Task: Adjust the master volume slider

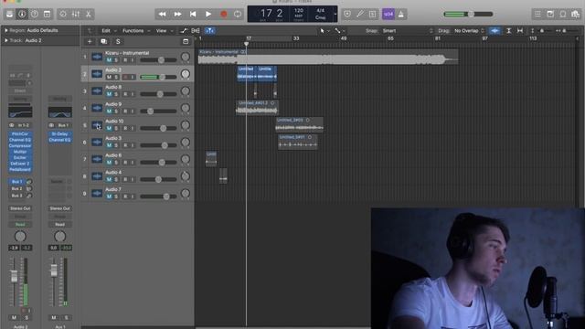Action: pos(469,15)
